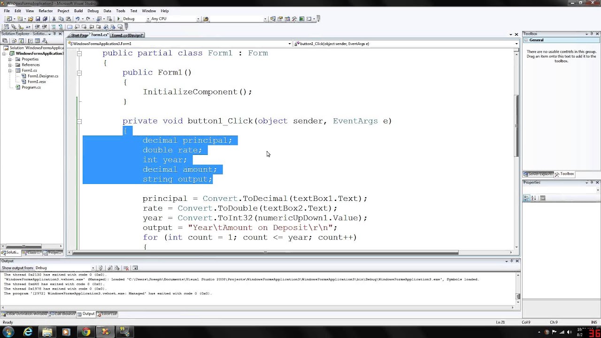Click the Open File toolbar icon
This screenshot has width=601, height=338.
(x=31, y=19)
